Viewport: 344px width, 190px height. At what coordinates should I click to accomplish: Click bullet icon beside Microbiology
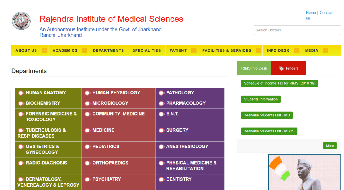[87, 103]
